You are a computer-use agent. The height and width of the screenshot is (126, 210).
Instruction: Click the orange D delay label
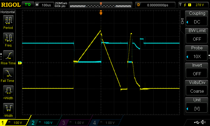(139, 5)
